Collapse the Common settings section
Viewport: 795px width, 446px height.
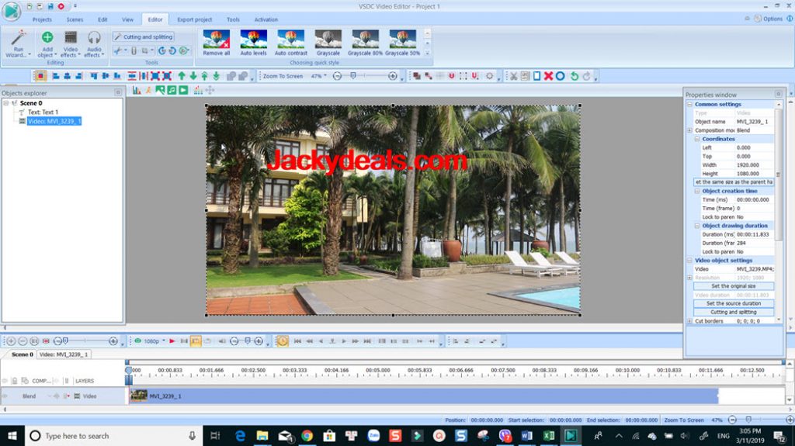click(689, 104)
